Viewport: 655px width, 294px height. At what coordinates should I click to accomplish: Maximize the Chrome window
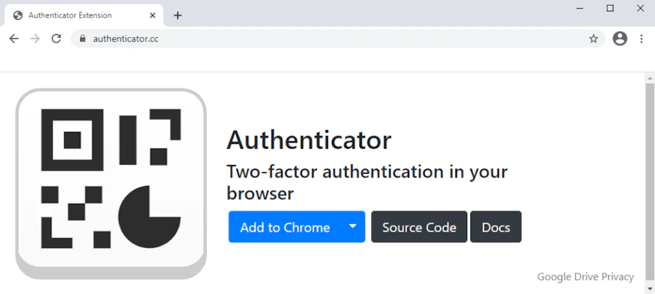click(610, 8)
